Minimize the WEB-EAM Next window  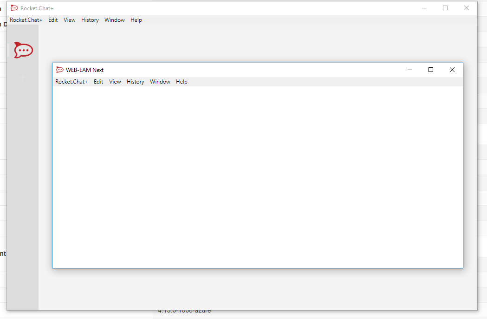tap(409, 69)
